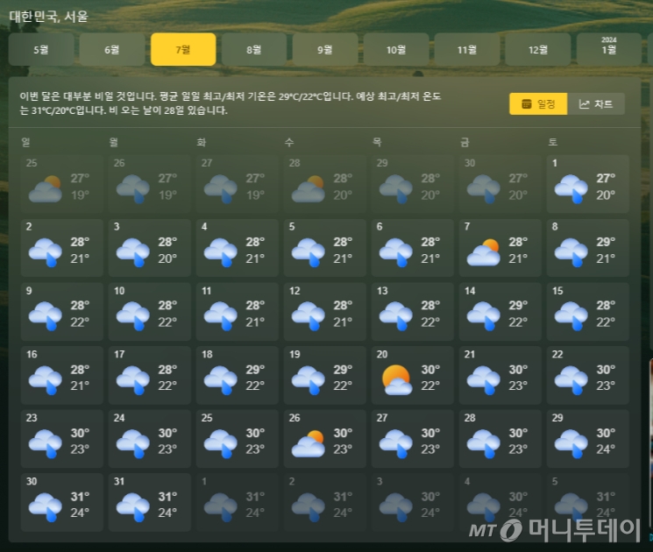Click the chart icon in 차트 button
653x552 pixels.
pos(585,104)
